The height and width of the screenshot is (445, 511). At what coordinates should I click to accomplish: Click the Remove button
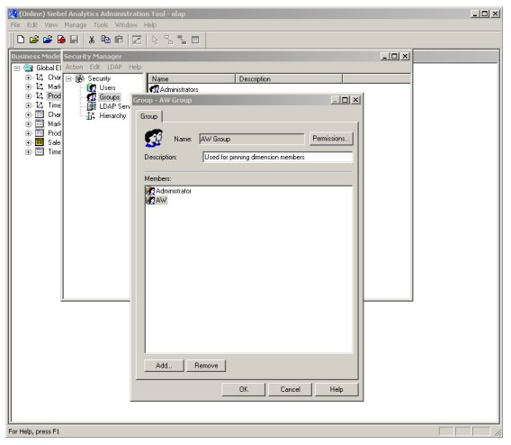coord(206,366)
